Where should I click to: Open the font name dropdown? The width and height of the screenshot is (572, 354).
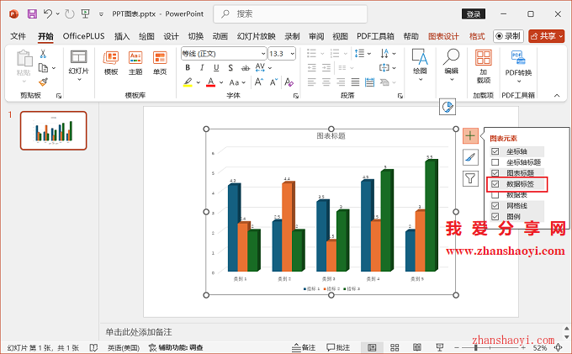[263, 54]
